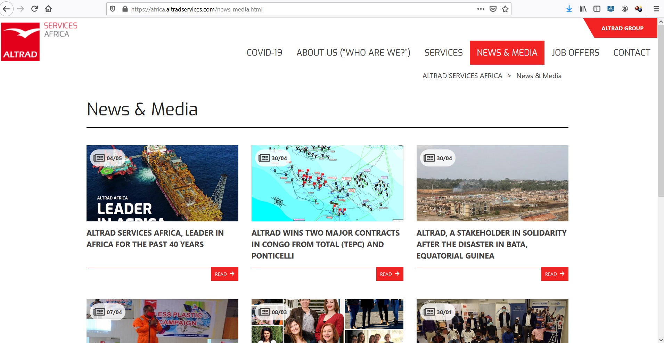Save page to Pocket

pyautogui.click(x=493, y=9)
